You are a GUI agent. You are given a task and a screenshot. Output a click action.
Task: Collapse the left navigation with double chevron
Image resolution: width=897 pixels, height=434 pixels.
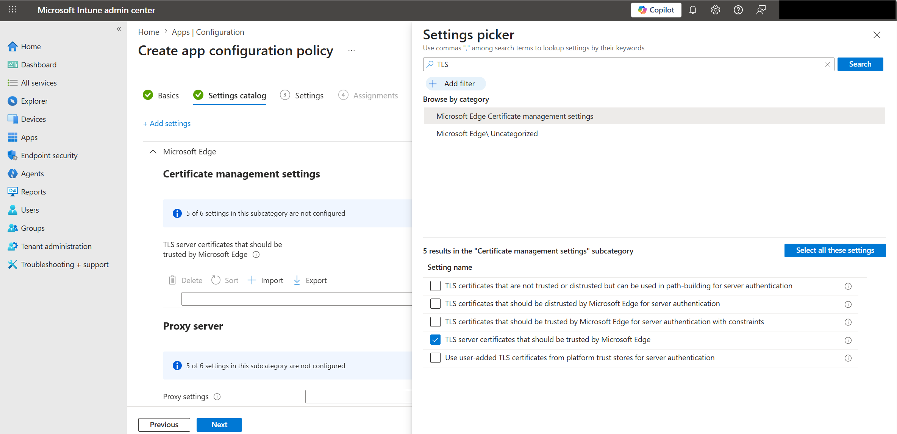tap(119, 29)
